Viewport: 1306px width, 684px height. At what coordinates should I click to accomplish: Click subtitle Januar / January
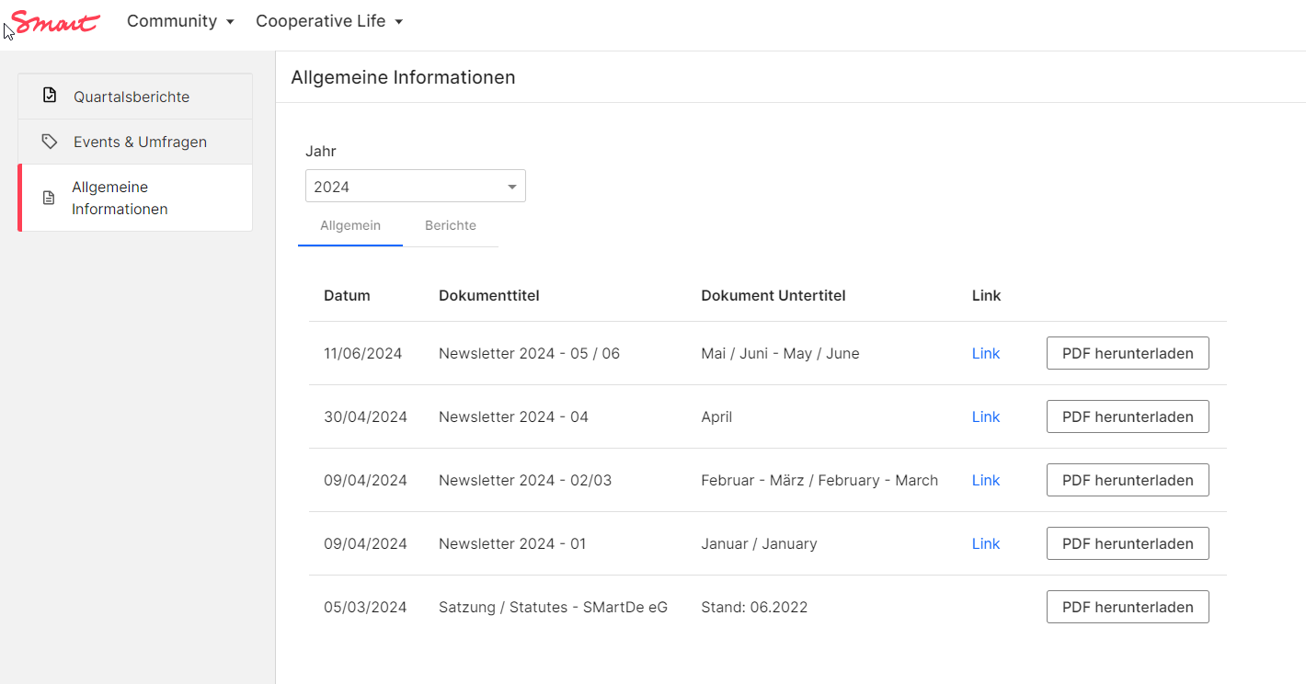pyautogui.click(x=759, y=543)
